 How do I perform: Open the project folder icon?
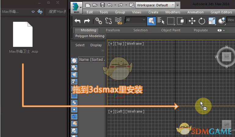click(132, 5)
